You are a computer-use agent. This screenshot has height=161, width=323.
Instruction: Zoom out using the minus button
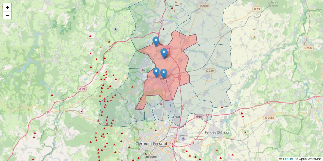click(7, 15)
